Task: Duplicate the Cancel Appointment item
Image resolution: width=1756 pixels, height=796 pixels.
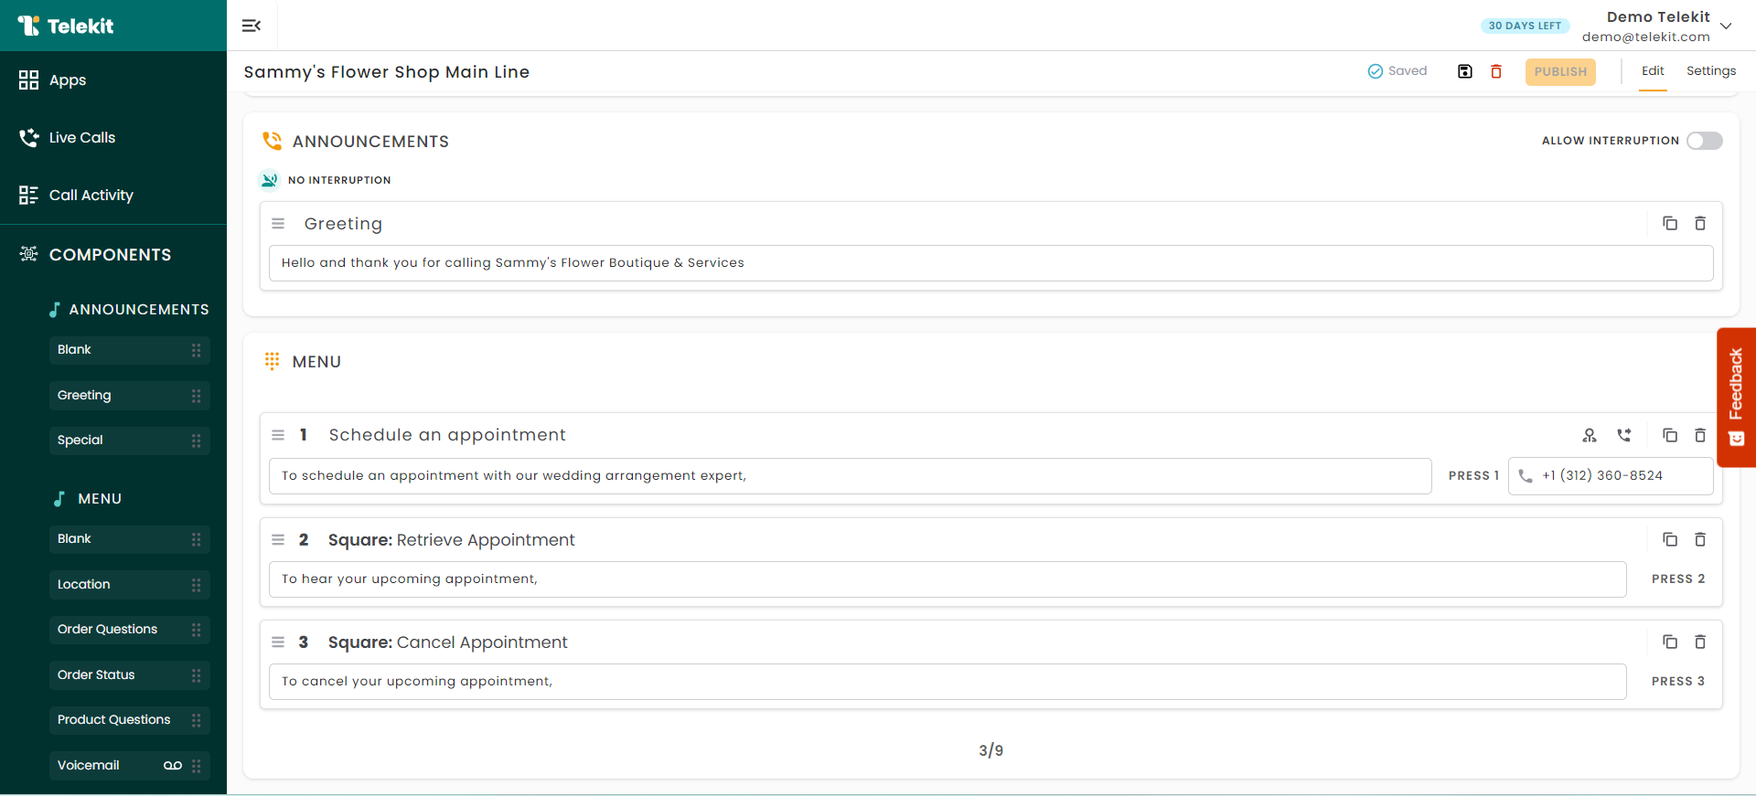Action: click(x=1670, y=642)
